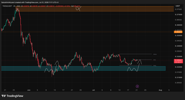The width and height of the screenshot is (185, 100).
Task: Click the Jun label on the time axis
Action: [29, 90]
